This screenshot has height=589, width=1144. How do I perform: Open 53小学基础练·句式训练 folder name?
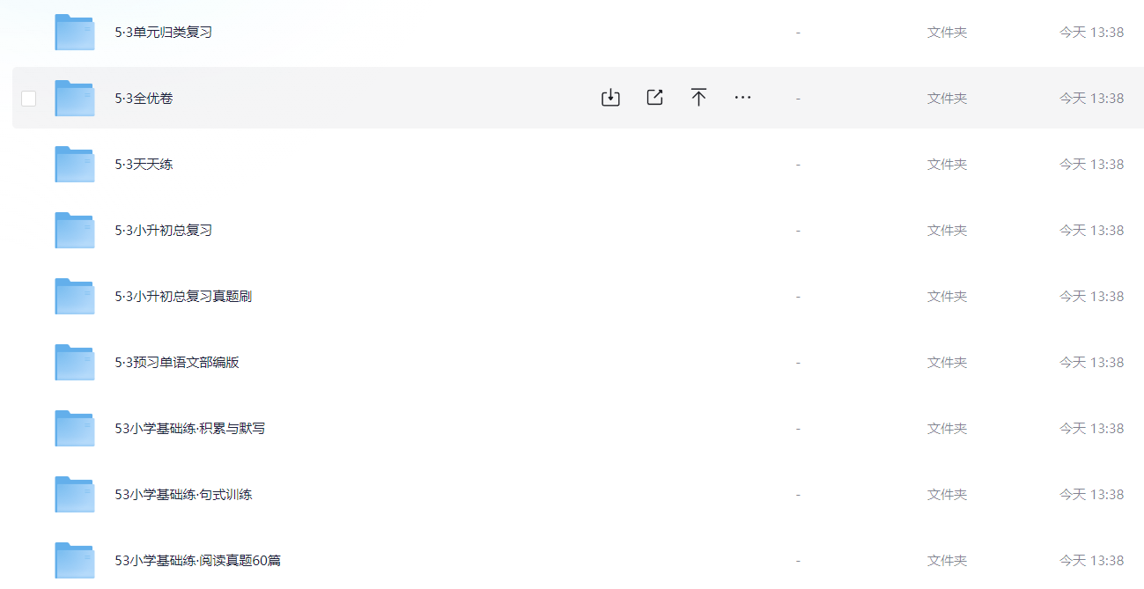(183, 495)
